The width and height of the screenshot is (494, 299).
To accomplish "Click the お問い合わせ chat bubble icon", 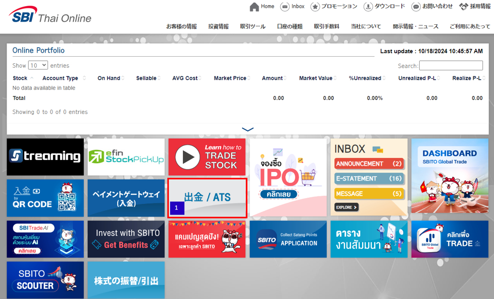I will coord(416,7).
